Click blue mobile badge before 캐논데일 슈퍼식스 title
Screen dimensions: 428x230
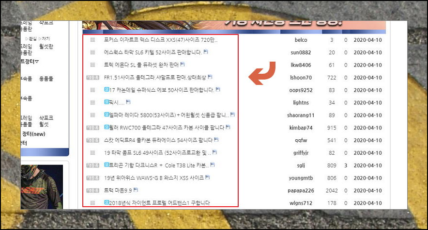107,89
